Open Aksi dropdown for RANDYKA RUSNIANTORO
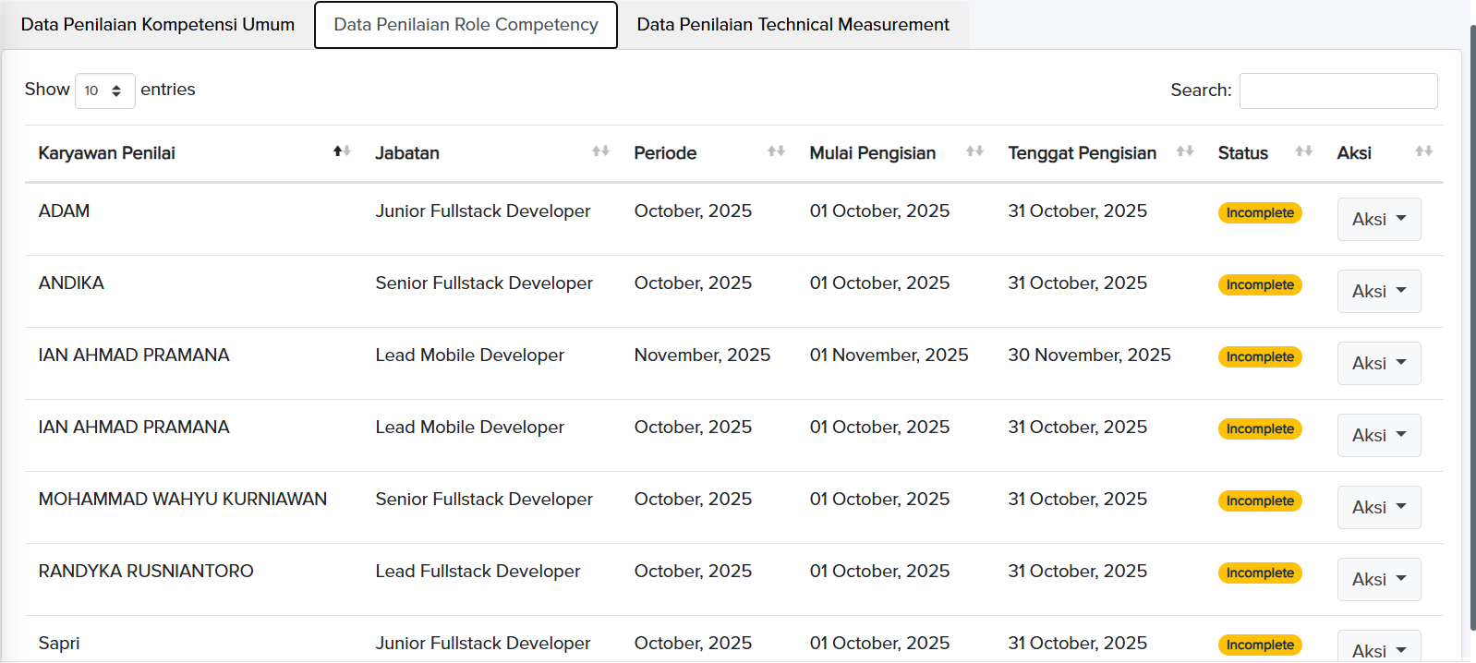The width and height of the screenshot is (1476, 663). [1378, 580]
